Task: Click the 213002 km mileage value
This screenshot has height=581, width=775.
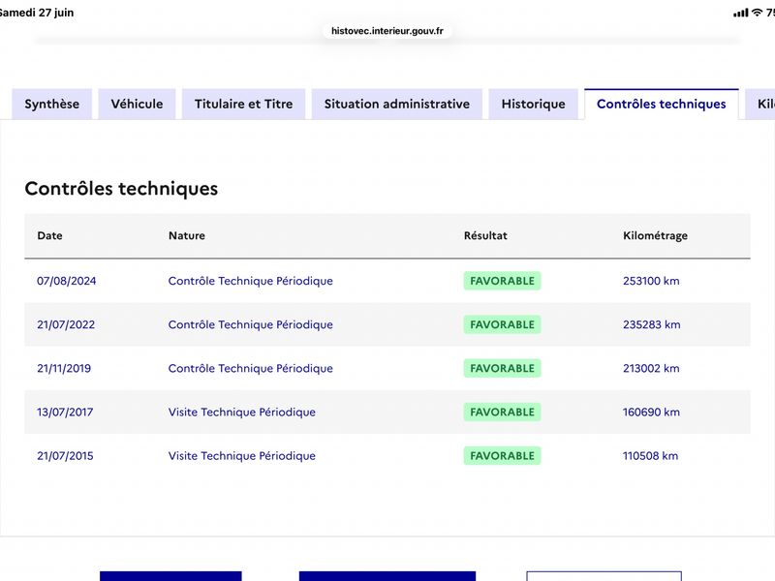Action: 651,368
